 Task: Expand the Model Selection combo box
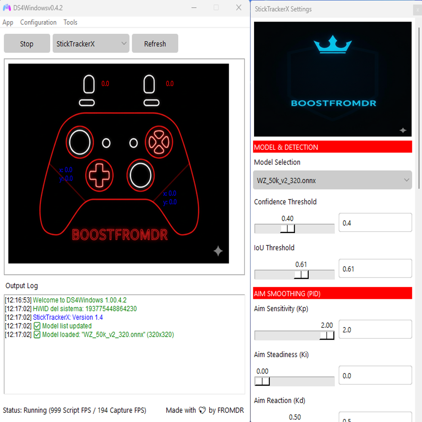(333, 180)
